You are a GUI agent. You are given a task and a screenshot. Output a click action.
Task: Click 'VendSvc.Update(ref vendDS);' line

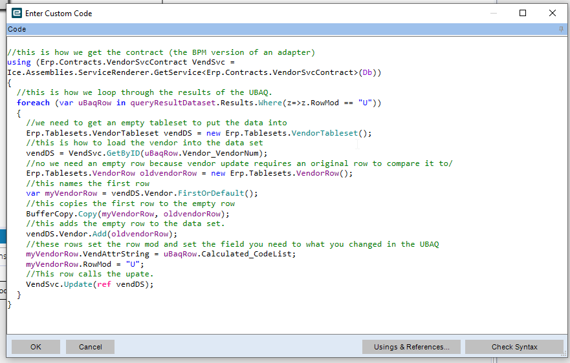(90, 284)
